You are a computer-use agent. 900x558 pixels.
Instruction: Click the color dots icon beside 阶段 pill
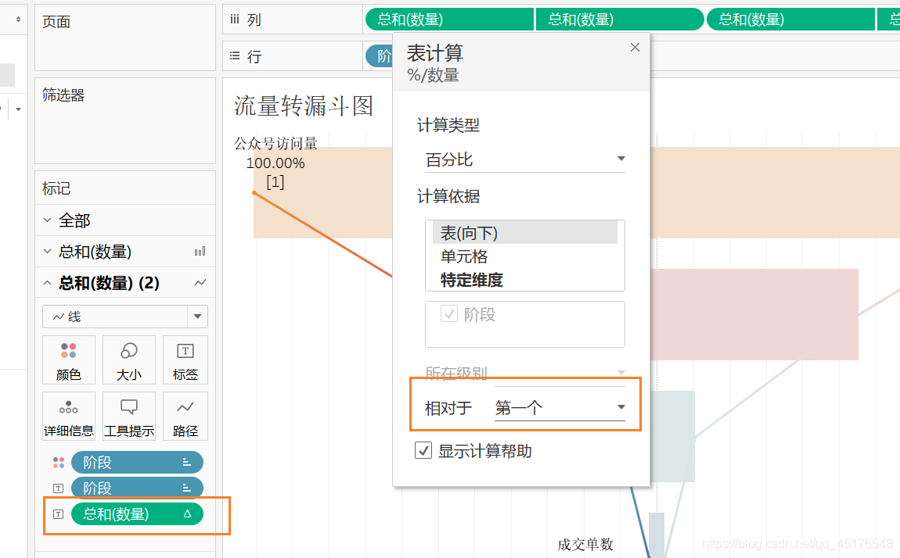(x=59, y=463)
